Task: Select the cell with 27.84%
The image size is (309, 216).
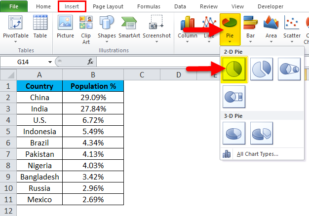Action: coord(93,108)
